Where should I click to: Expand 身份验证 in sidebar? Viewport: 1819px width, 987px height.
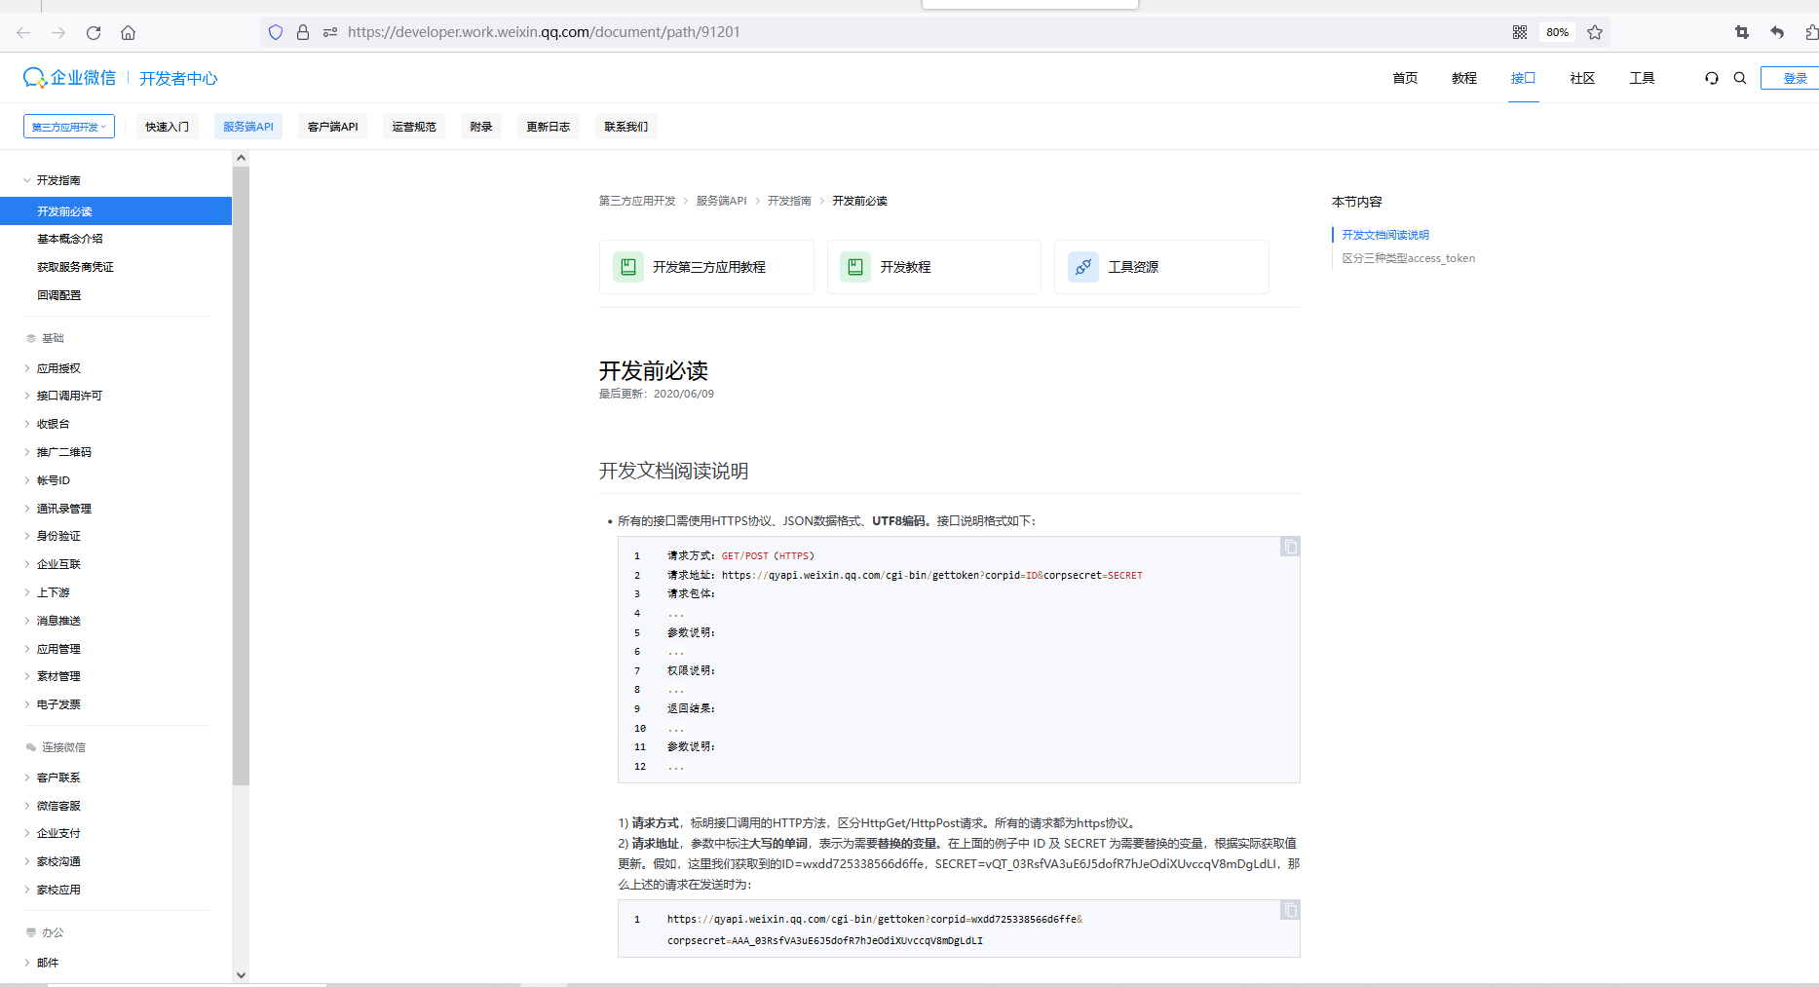[x=58, y=536]
